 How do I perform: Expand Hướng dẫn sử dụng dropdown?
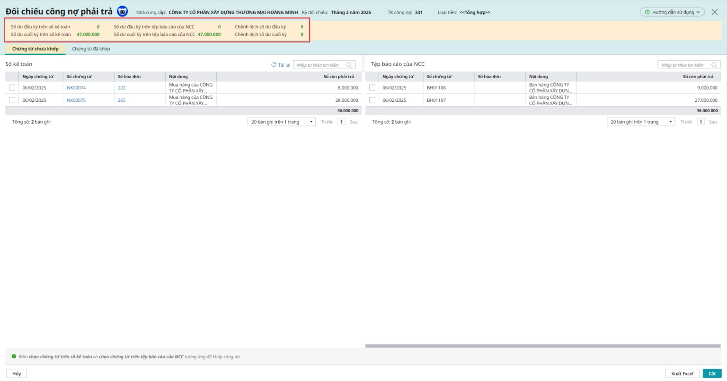tap(672, 12)
